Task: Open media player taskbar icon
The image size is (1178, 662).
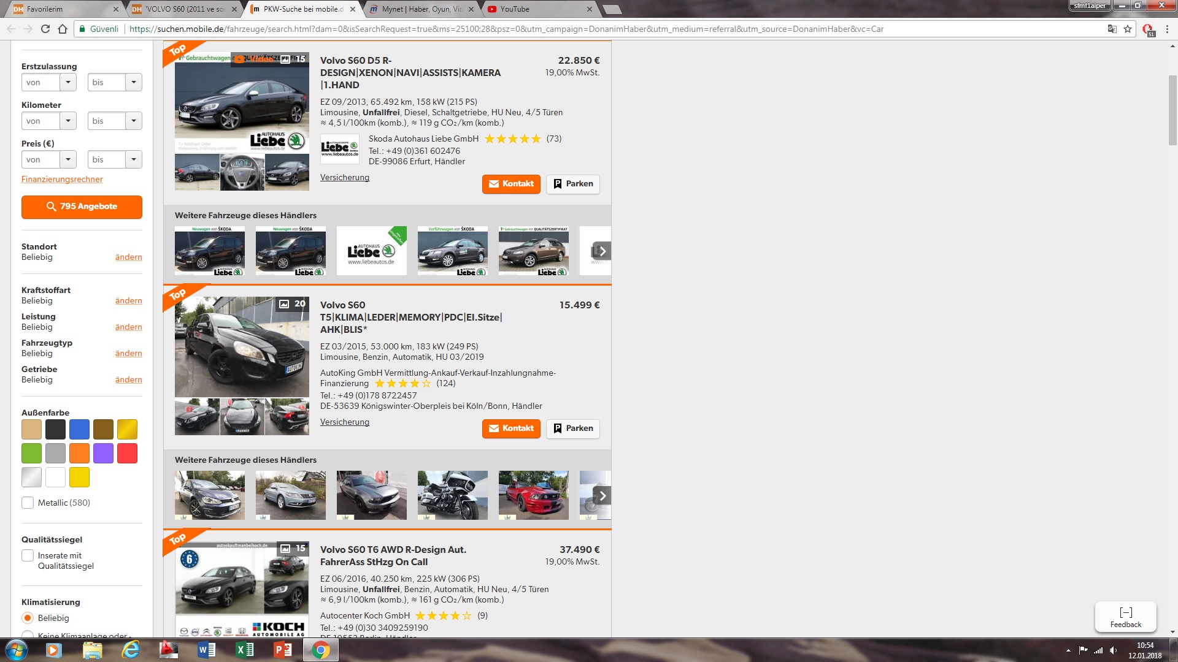Action: click(x=55, y=650)
